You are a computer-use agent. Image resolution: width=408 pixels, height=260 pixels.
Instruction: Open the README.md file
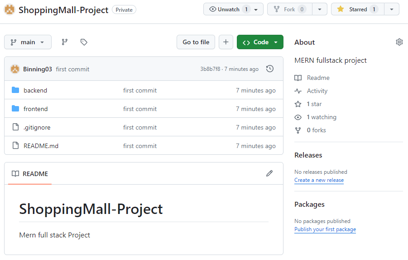[41, 146]
